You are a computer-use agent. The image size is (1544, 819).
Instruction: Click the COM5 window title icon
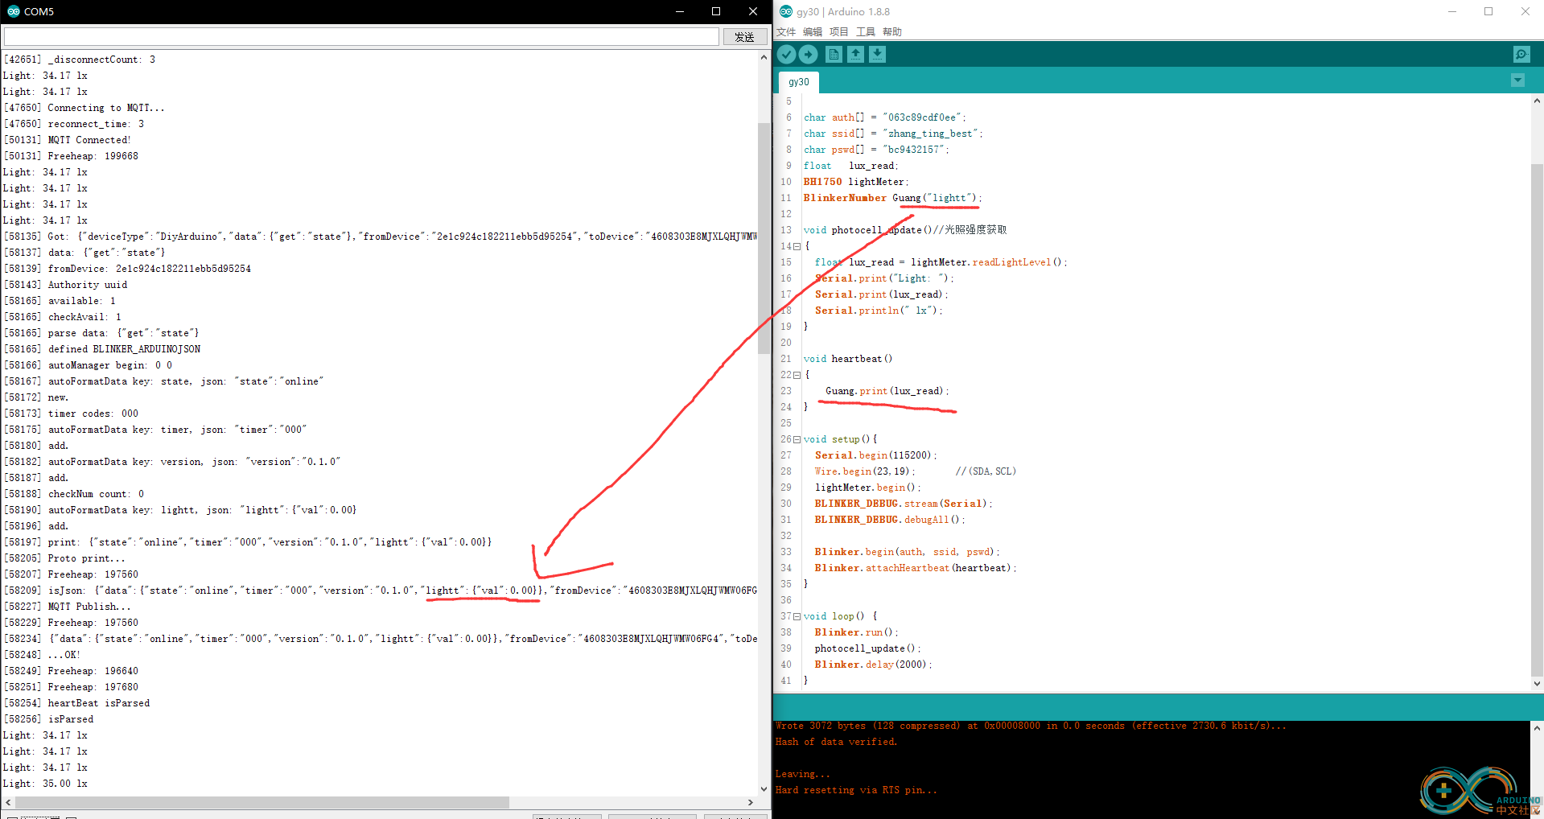click(13, 11)
